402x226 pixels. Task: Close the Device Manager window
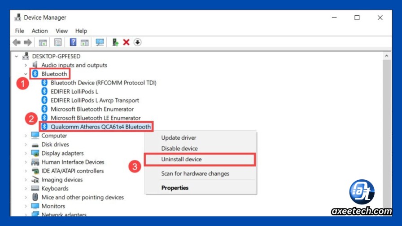(380, 18)
